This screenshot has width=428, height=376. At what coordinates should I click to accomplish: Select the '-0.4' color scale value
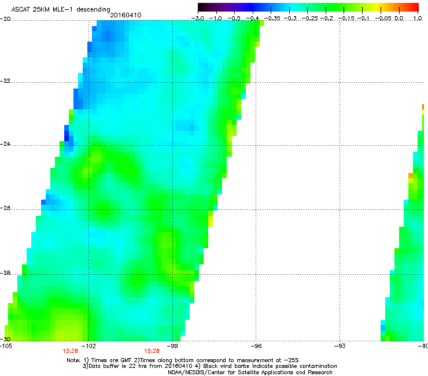point(253,19)
